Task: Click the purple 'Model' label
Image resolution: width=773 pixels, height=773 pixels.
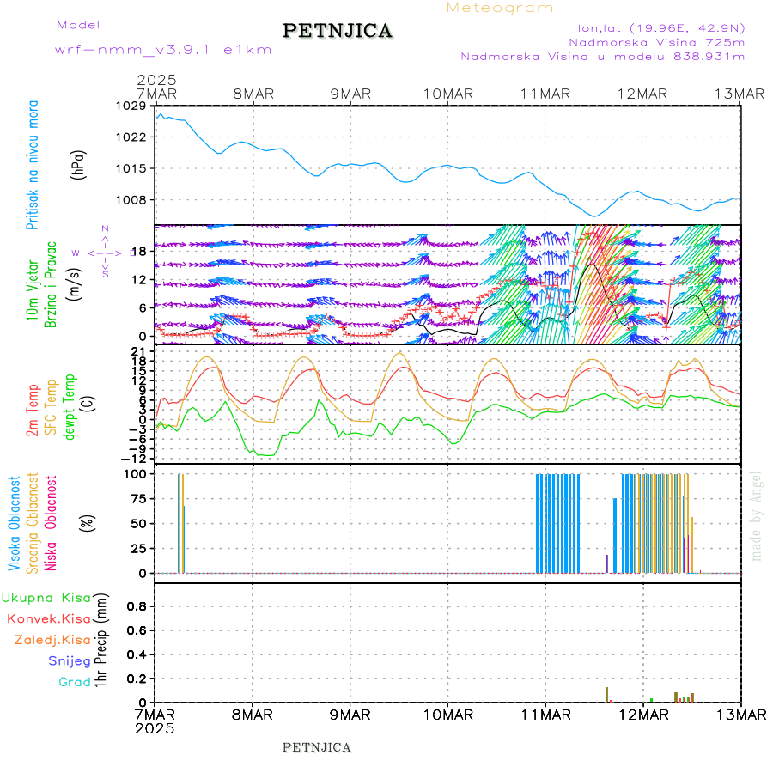Action: [78, 25]
